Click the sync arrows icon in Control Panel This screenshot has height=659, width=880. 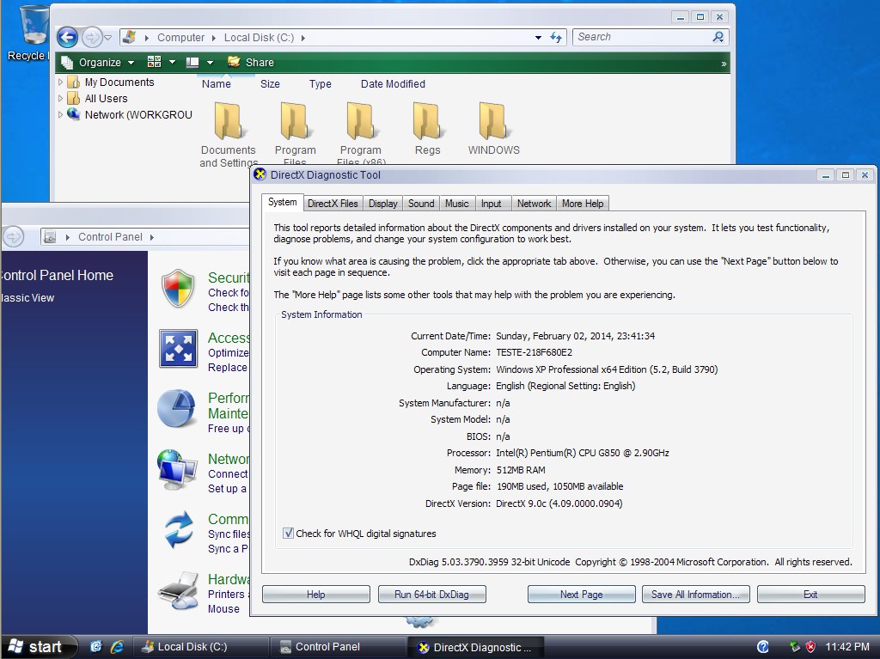179,529
